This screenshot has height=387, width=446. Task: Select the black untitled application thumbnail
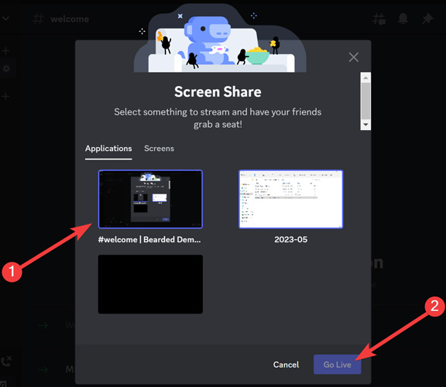tap(150, 284)
